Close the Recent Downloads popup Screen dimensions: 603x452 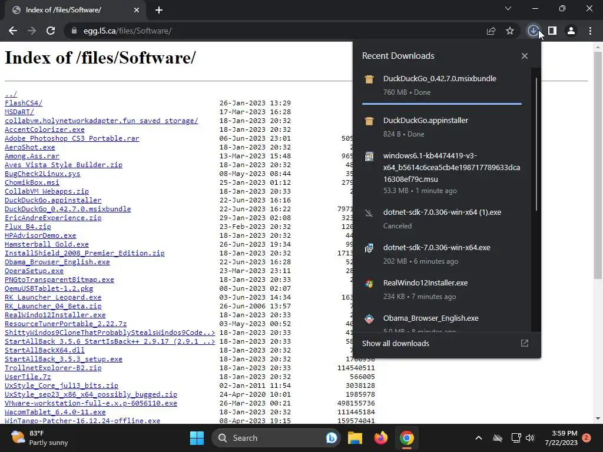[x=525, y=56]
